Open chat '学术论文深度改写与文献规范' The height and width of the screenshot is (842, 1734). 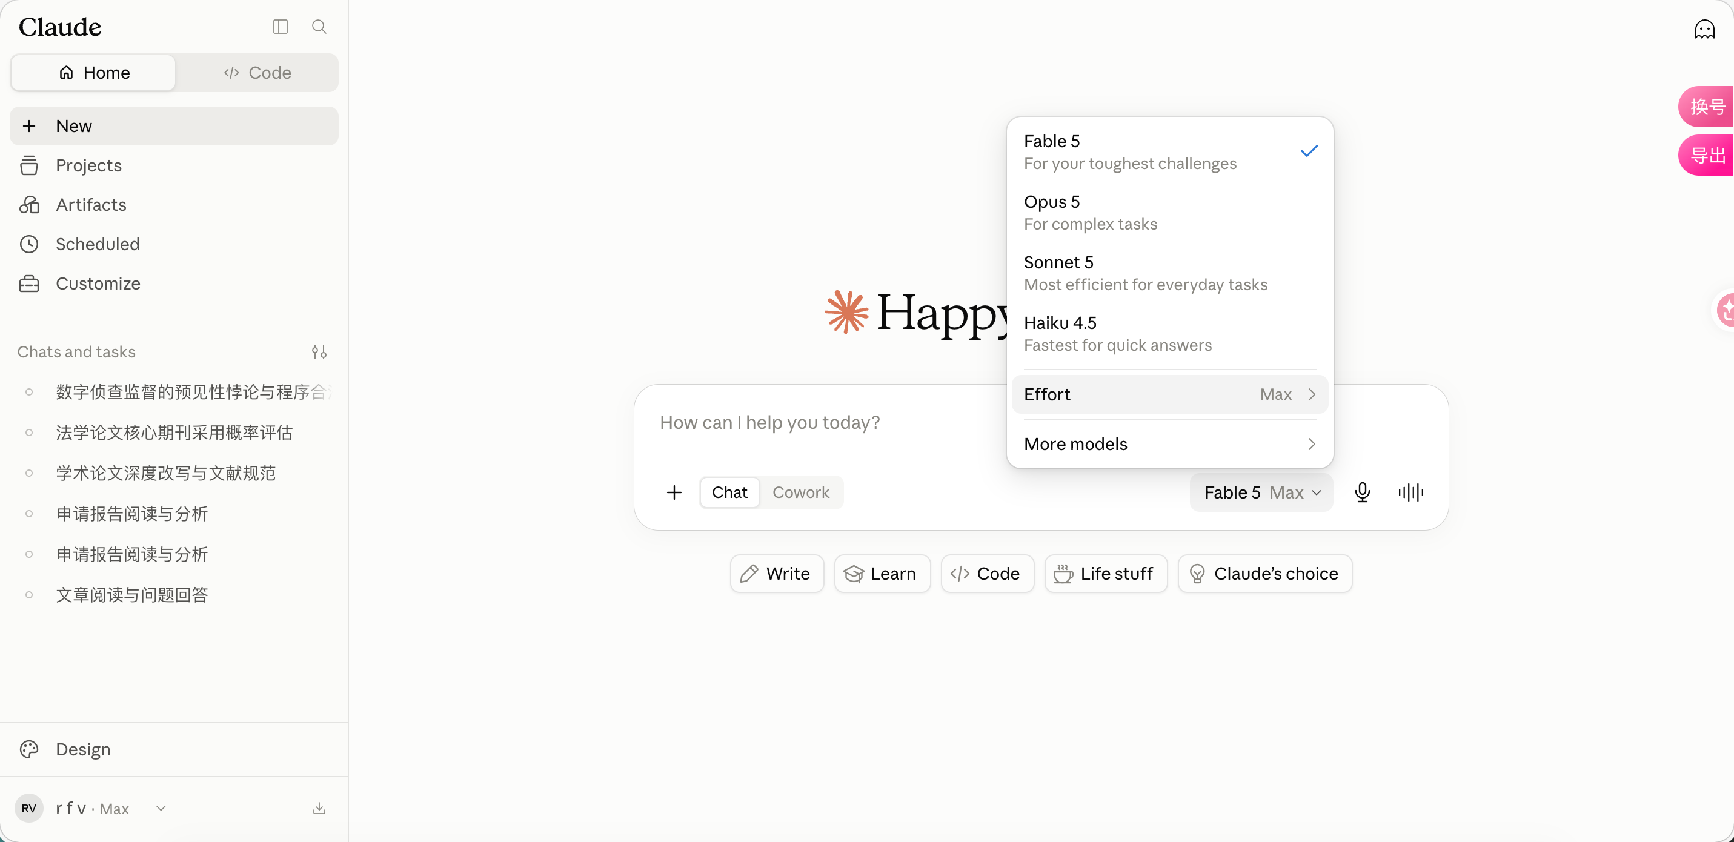click(x=174, y=473)
